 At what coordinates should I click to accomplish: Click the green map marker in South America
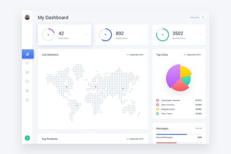click(x=77, y=105)
